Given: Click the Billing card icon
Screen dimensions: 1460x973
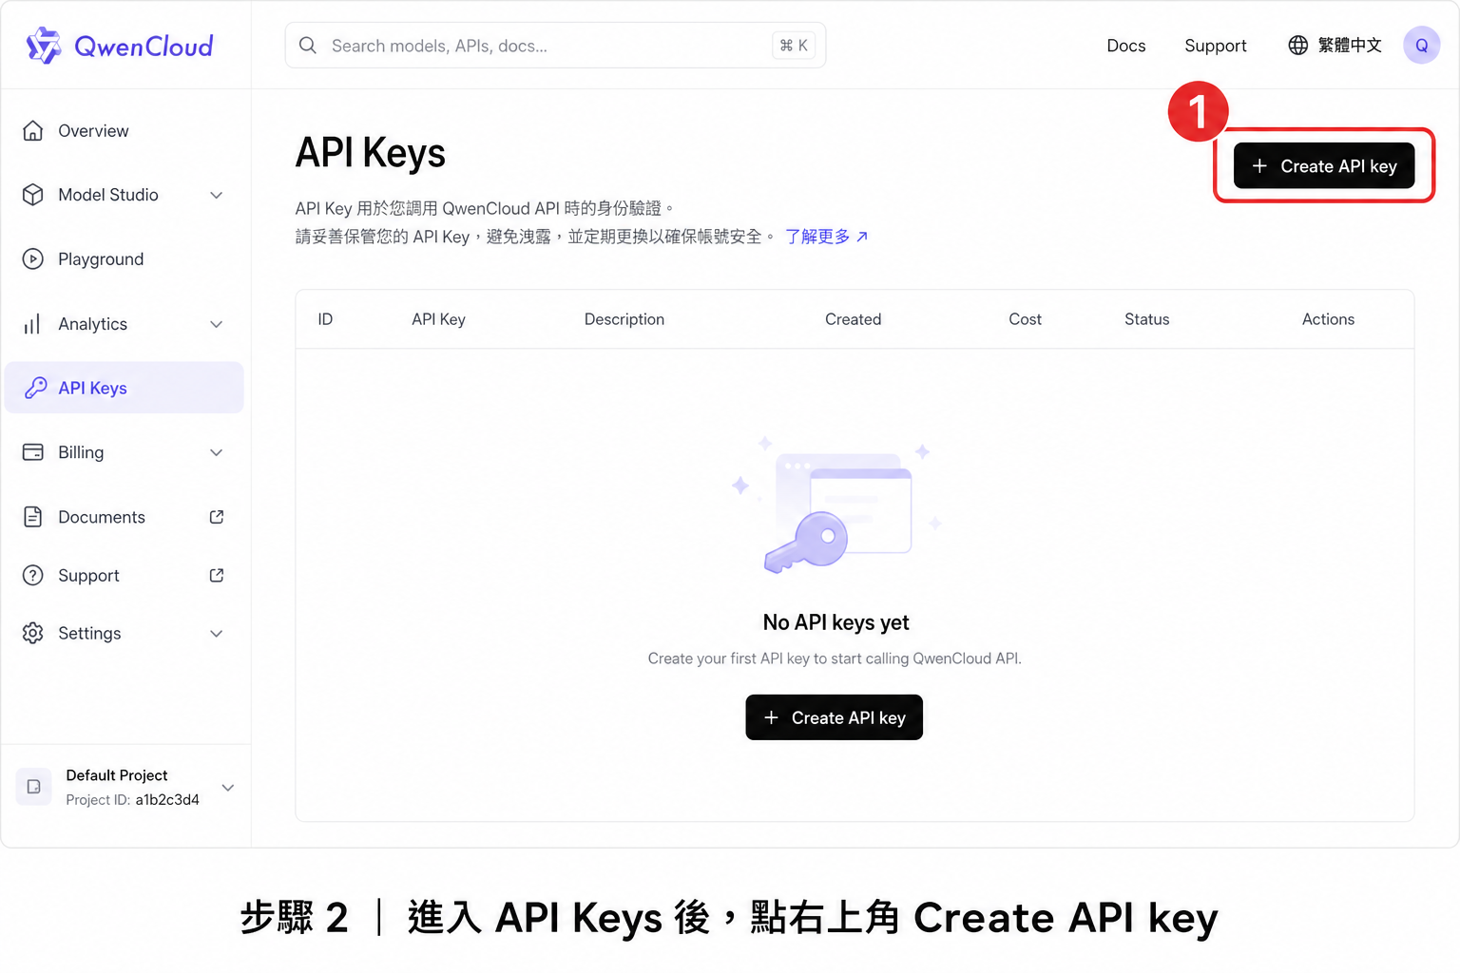Looking at the screenshot, I should point(33,452).
